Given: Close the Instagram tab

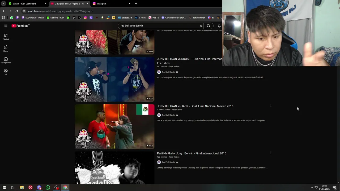Looking at the screenshot, I should coord(130,4).
